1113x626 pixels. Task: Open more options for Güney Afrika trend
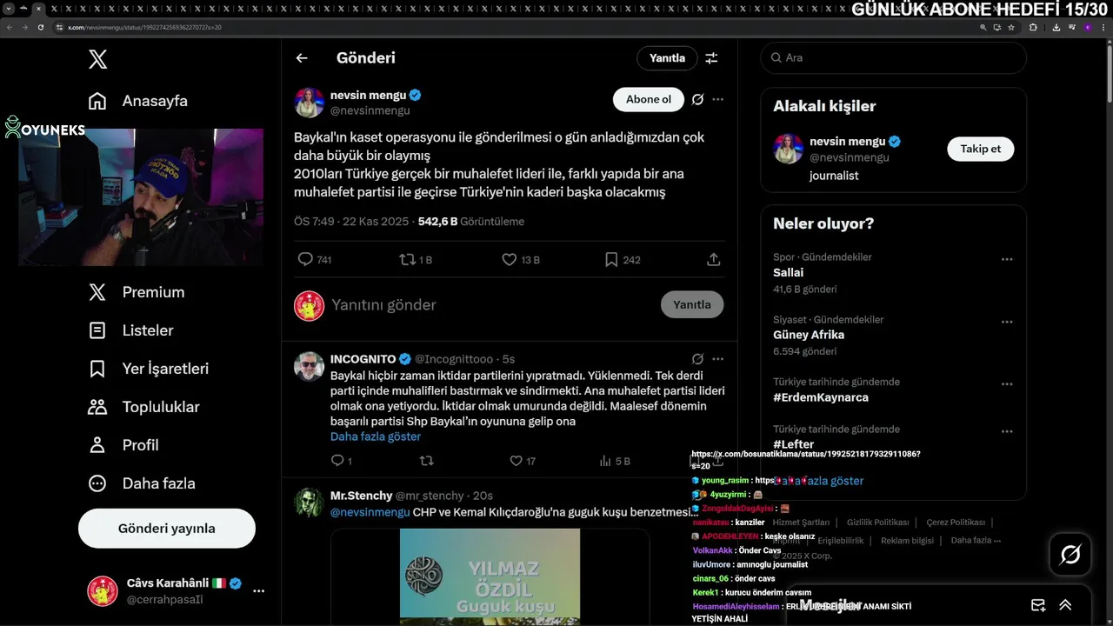coord(1007,322)
